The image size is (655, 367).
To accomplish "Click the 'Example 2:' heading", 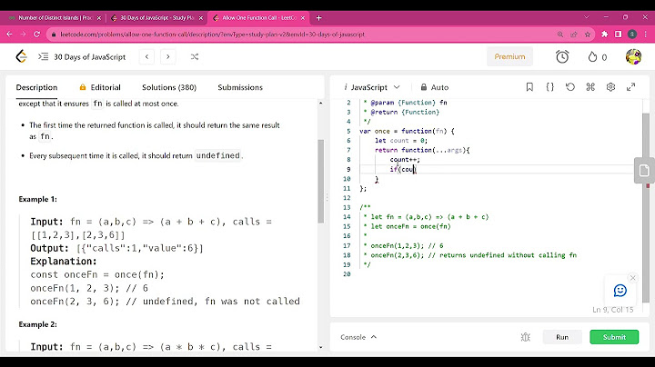I will (37, 324).
